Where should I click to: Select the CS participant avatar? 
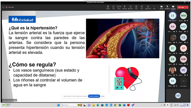[x=183, y=37]
